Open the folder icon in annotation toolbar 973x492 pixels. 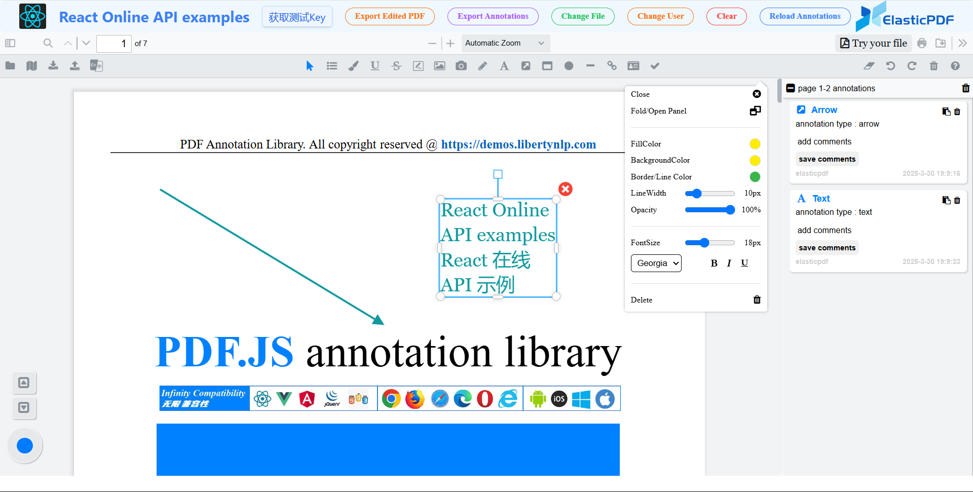[x=10, y=66]
